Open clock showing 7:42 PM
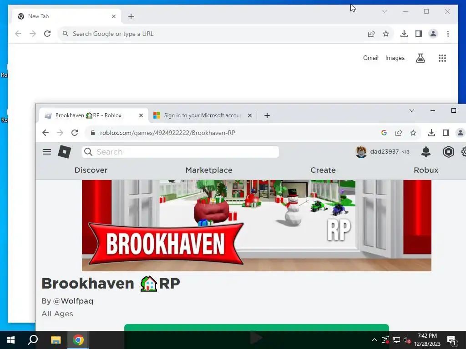This screenshot has height=349, width=466. [x=427, y=340]
